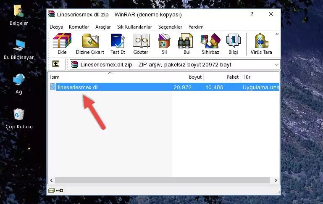Click the help question mark button
This screenshot has width=323, height=204.
click(252, 14)
